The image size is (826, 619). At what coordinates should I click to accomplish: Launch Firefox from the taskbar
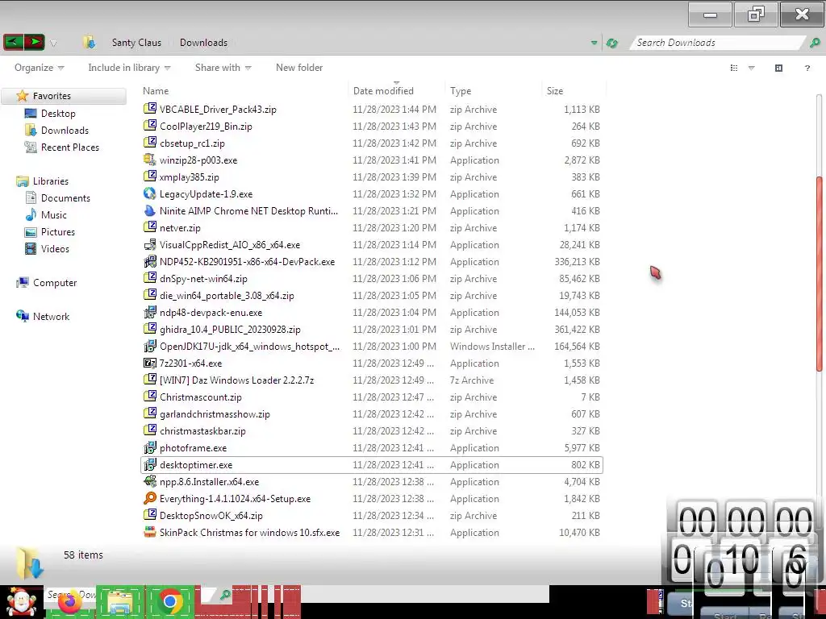click(70, 601)
